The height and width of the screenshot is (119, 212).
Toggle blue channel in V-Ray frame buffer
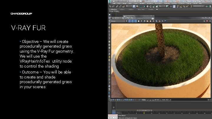[135, 21]
